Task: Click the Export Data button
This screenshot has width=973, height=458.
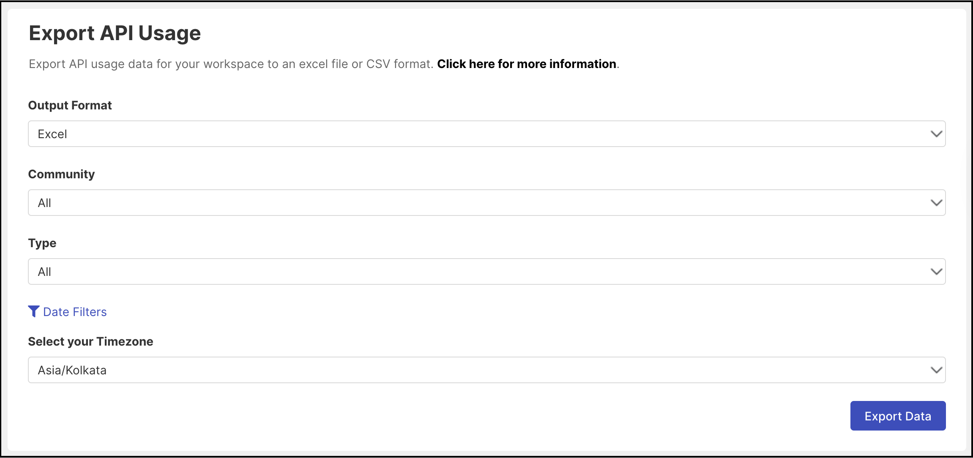Action: pos(898,416)
